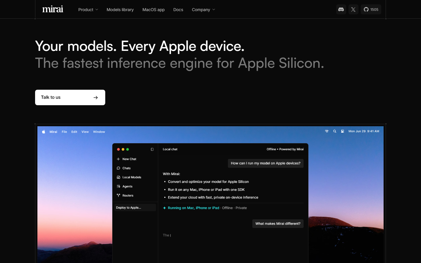Screen dimensions: 421x263
Task: Open Spotlight search from the menu bar
Action: 334,131
